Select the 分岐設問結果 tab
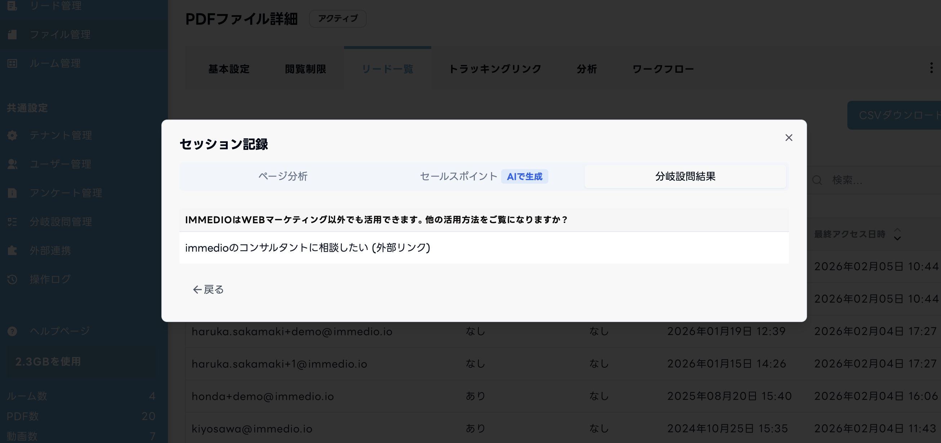 point(685,176)
